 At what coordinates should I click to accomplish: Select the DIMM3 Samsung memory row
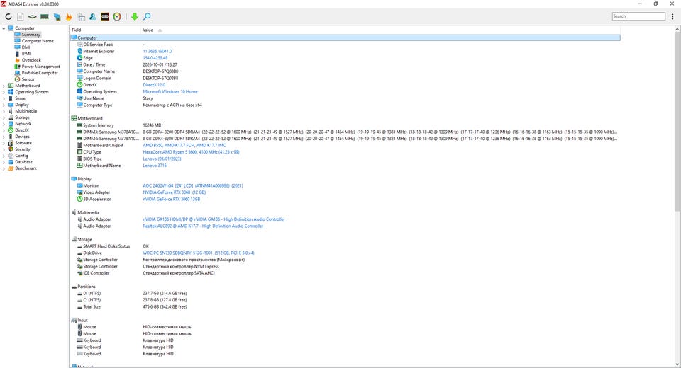point(345,132)
